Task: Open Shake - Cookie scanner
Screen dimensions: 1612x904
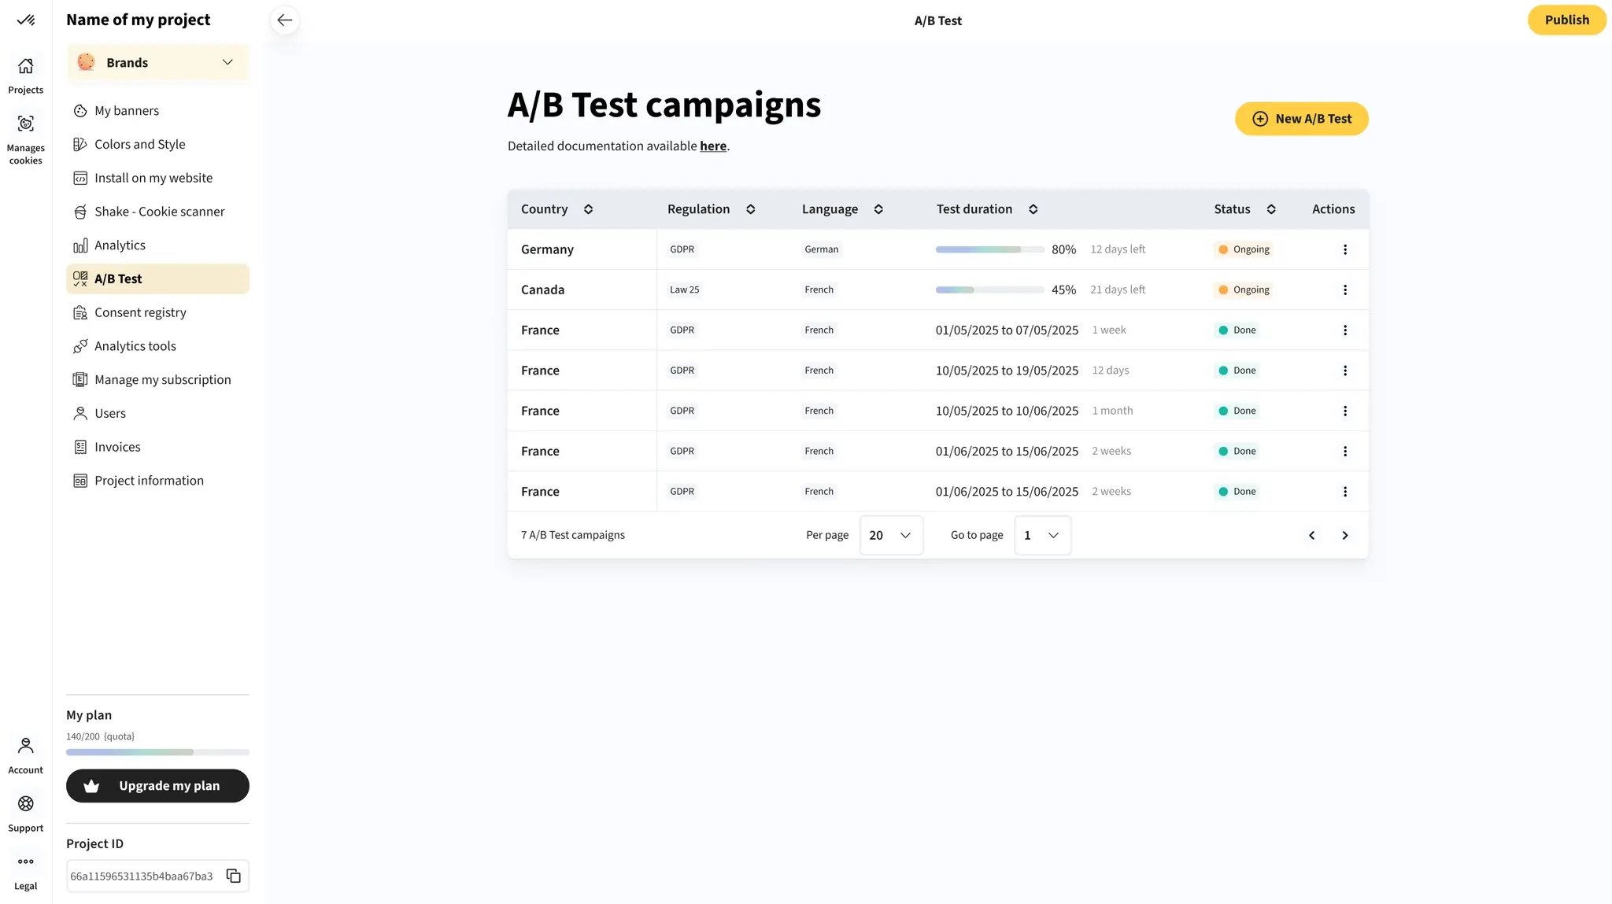Action: pyautogui.click(x=157, y=212)
